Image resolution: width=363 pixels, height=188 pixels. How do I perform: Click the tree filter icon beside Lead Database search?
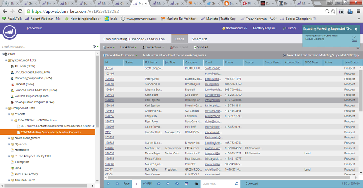(x=96, y=47)
